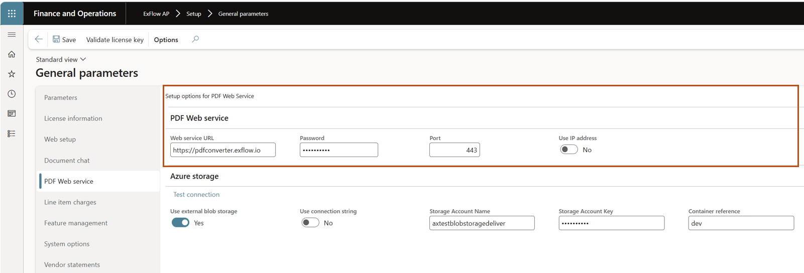This screenshot has height=273, width=804.
Task: Click the ExFlow AP breadcrumb
Action: [156, 14]
